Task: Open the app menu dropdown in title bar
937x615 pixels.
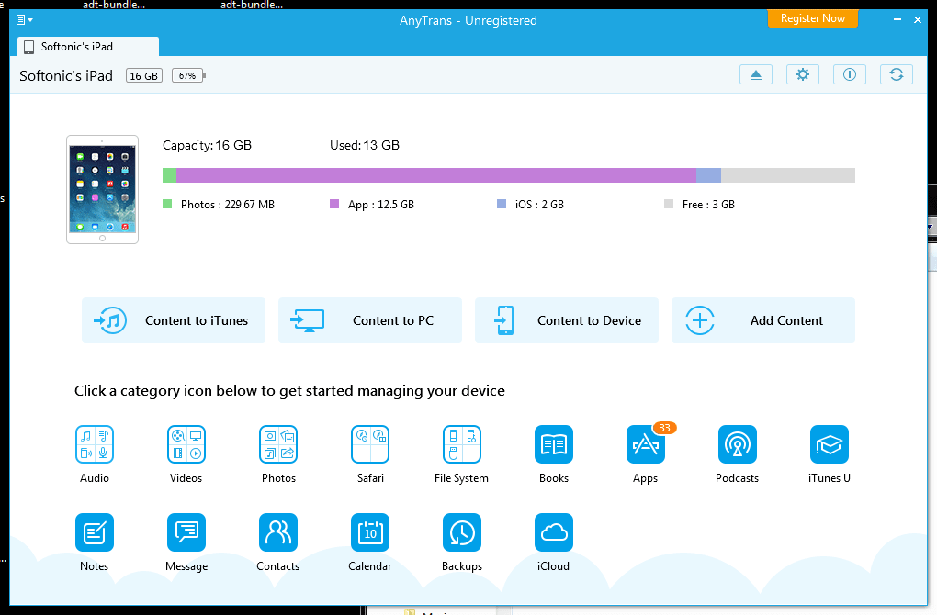Action: (x=25, y=19)
